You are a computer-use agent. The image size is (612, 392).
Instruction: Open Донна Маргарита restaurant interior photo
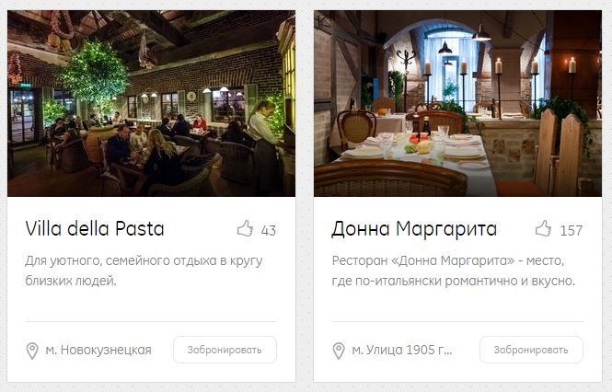click(x=457, y=103)
